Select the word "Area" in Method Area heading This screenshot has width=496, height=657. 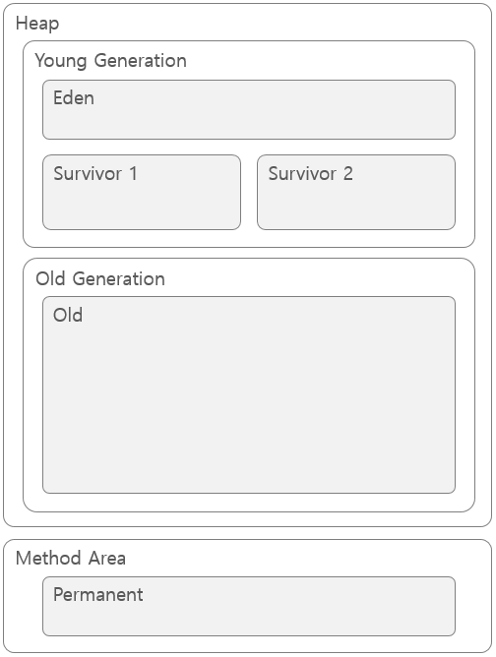[x=107, y=558]
